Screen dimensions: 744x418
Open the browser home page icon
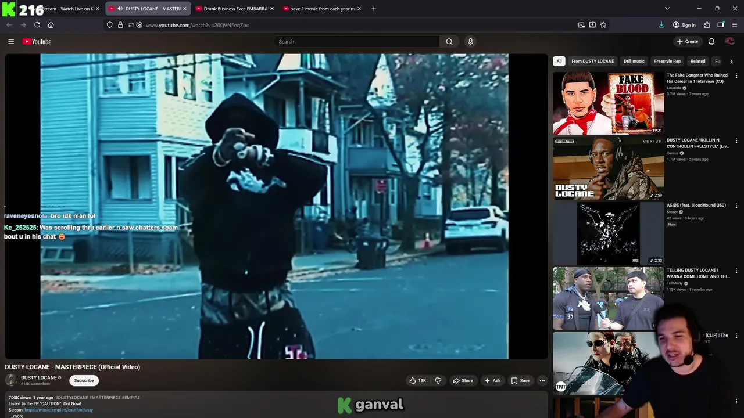pos(51,25)
